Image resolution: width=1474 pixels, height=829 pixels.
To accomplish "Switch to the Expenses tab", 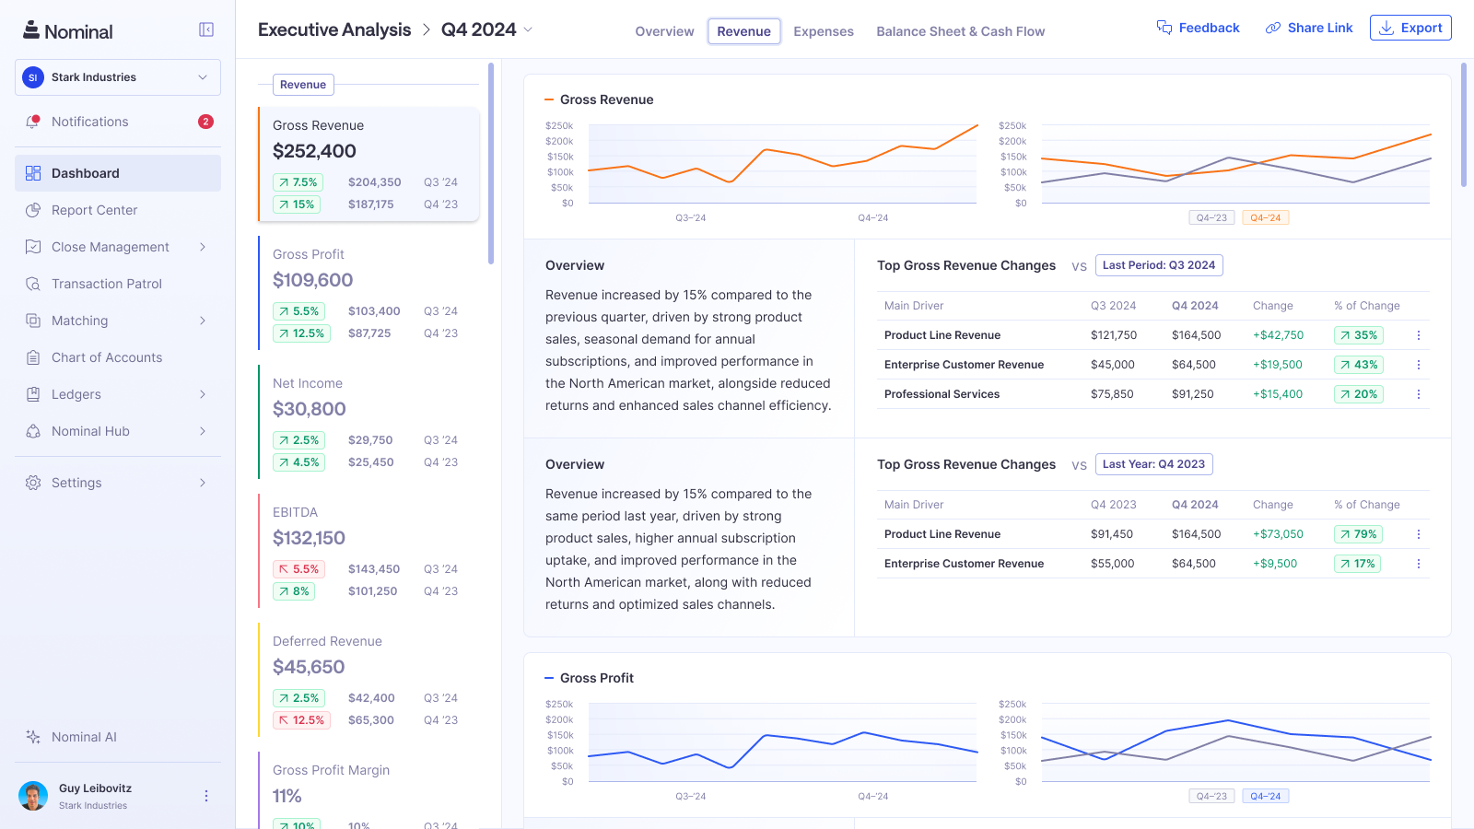I will click(x=823, y=30).
